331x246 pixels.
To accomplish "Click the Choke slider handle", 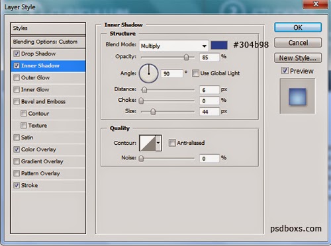I will (x=141, y=101).
